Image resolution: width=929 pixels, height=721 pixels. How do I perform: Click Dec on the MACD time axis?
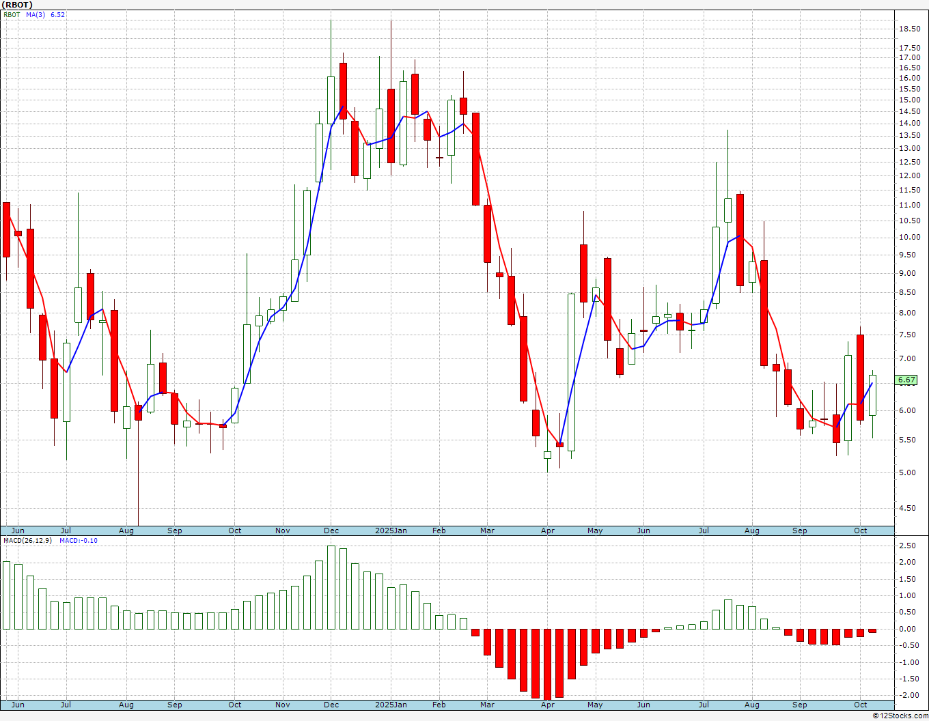click(331, 705)
